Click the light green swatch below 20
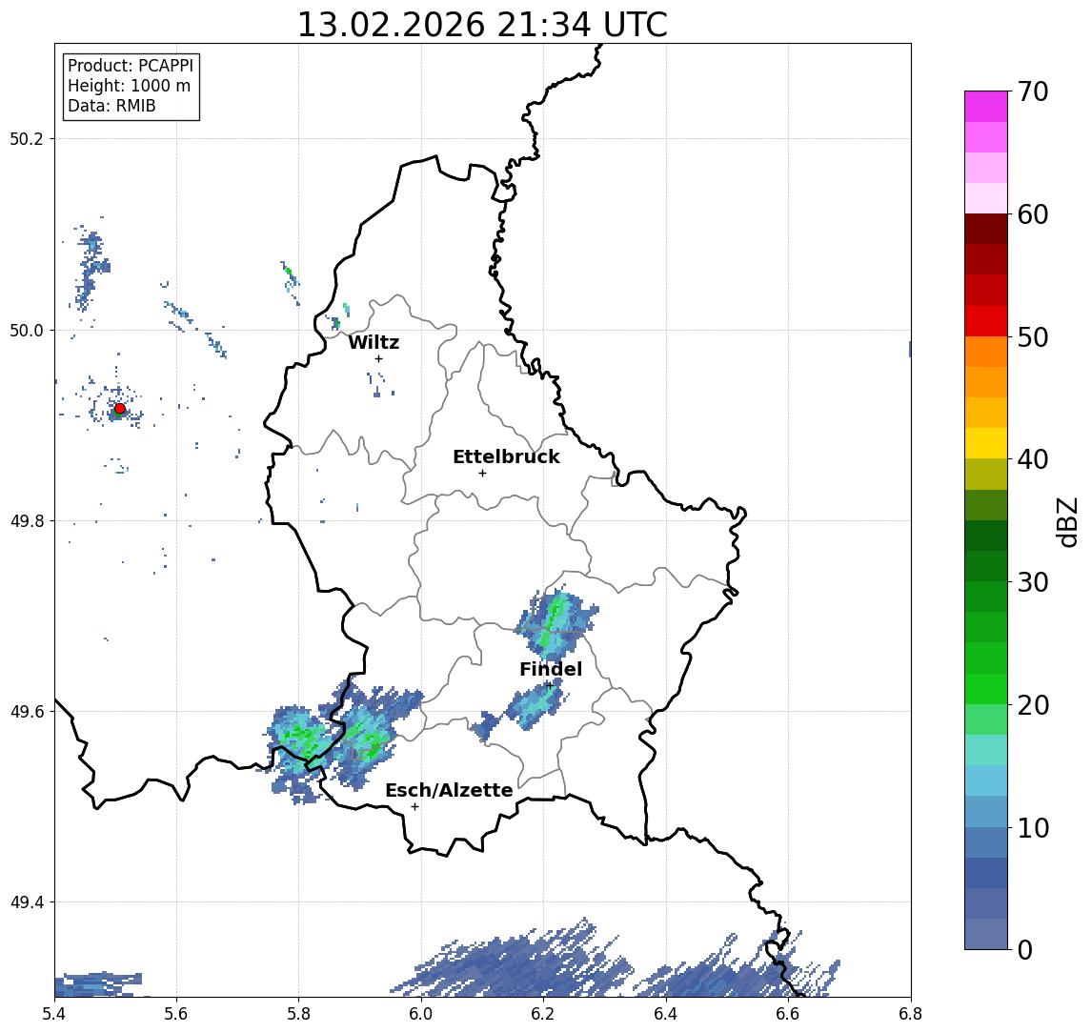 [x=986, y=719]
